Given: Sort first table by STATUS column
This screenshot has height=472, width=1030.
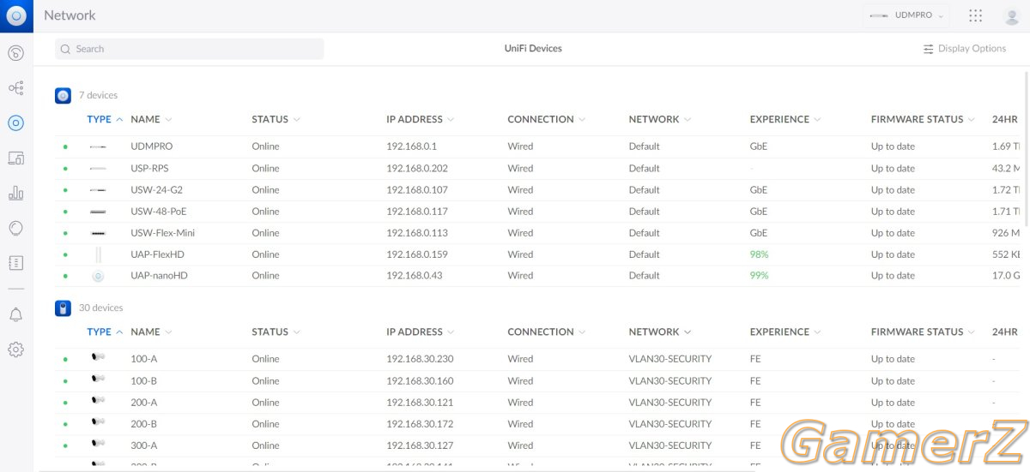Looking at the screenshot, I should (276, 119).
